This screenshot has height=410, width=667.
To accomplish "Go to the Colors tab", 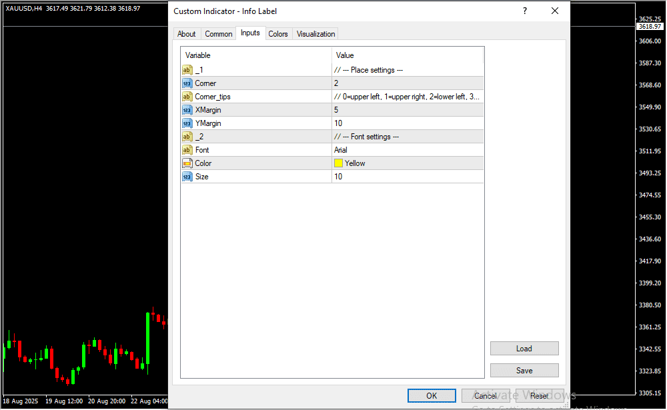I will pyautogui.click(x=278, y=34).
